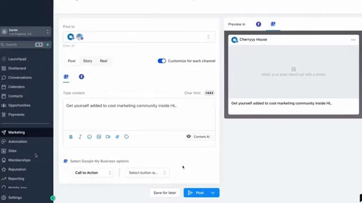Open the Post to accounts dropdown
The height and width of the screenshot is (203, 362).
[x=139, y=37]
